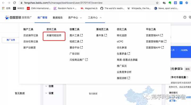Screen dimensions: 191x105
Task: Open 优化参谋 tool
Action: [122, 48]
